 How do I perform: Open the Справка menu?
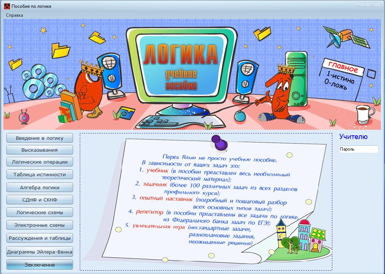tap(14, 15)
